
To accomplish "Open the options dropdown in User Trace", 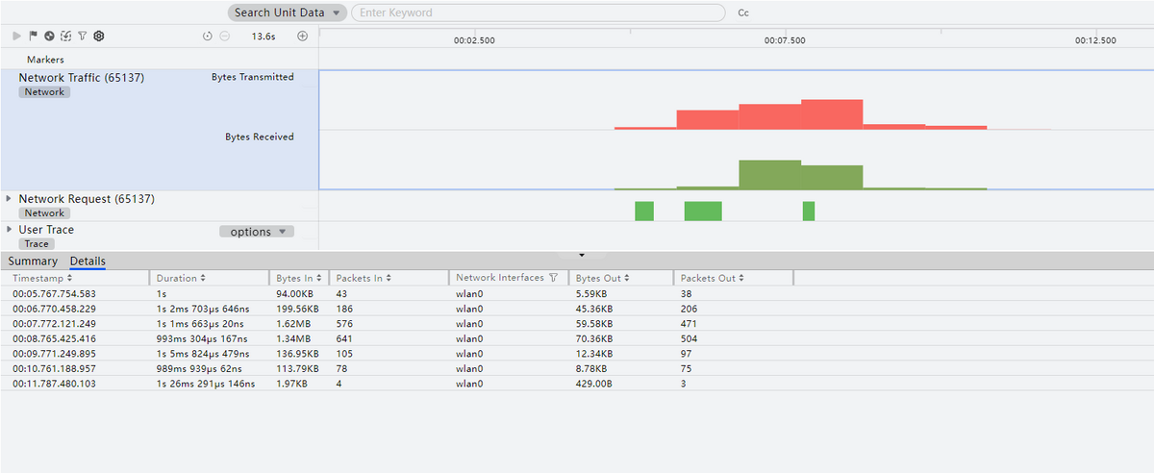I will [257, 232].
